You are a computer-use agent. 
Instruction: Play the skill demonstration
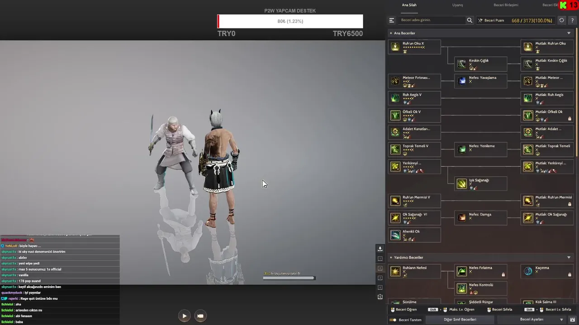(184, 316)
